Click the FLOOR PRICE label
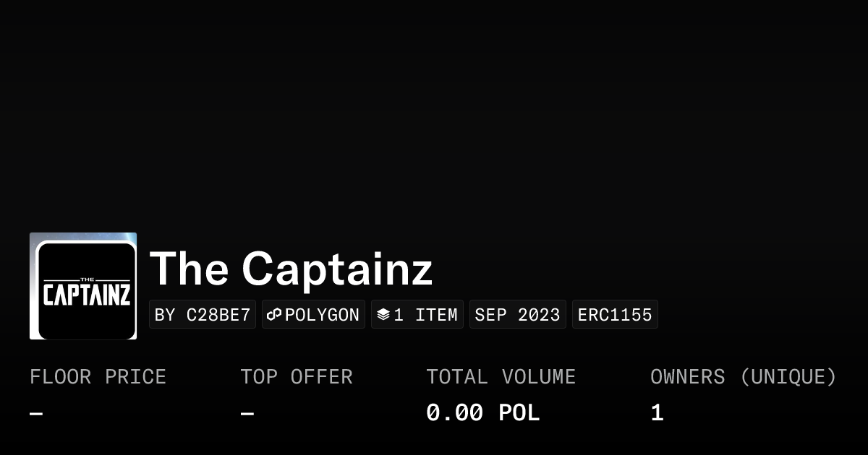 pyautogui.click(x=98, y=377)
